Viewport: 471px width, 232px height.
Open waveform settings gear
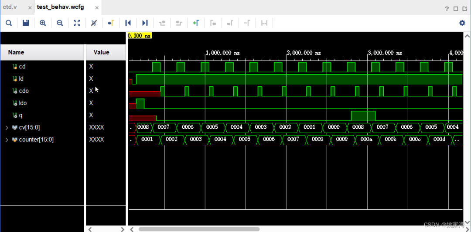[462, 23]
